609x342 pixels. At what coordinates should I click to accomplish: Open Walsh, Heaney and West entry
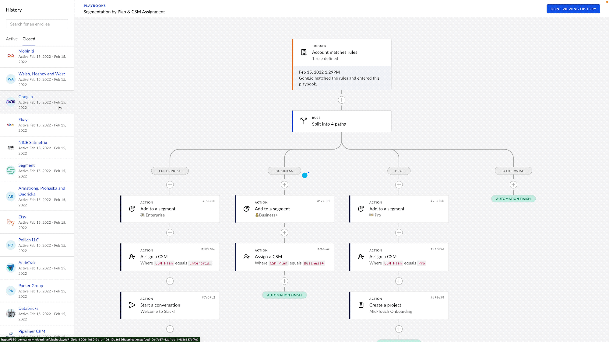(x=37, y=79)
